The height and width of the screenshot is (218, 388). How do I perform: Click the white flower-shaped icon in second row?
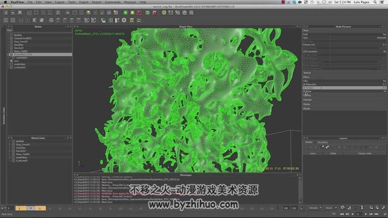[x=124, y=20]
